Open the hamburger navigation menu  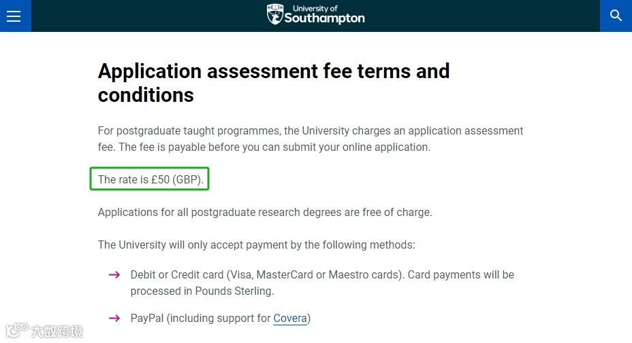point(14,16)
